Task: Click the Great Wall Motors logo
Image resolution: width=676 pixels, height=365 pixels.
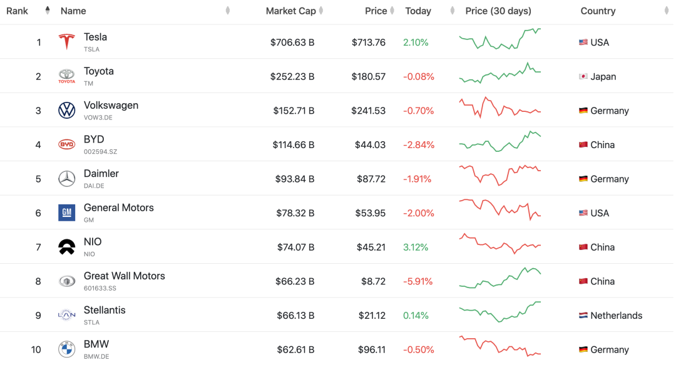Action: [x=66, y=281]
